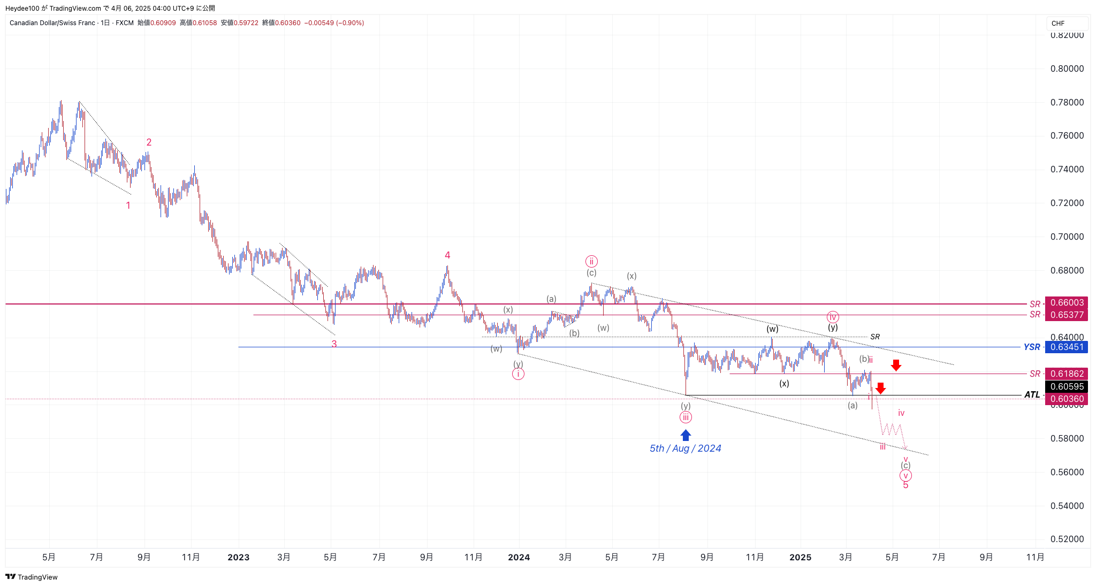Click the 0.80000 price axis label

[1067, 69]
